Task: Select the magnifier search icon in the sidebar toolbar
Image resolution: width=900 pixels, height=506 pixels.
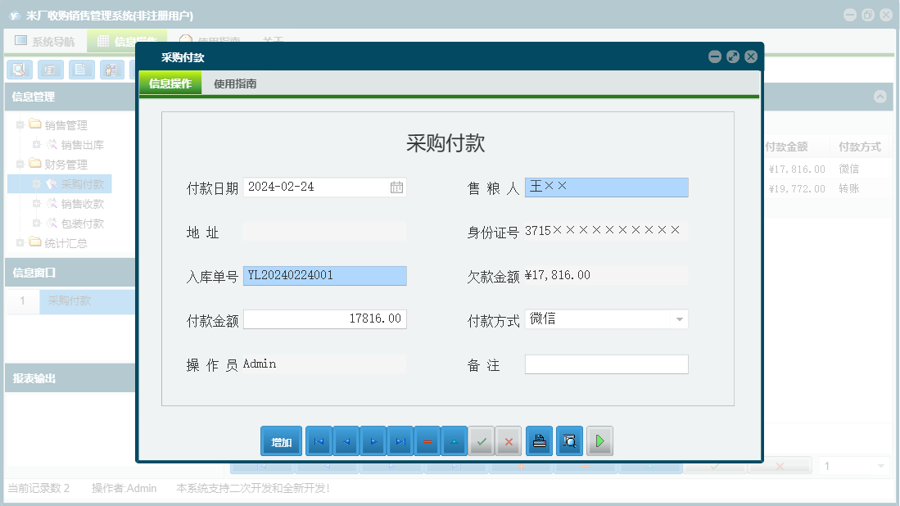Action: [19, 70]
